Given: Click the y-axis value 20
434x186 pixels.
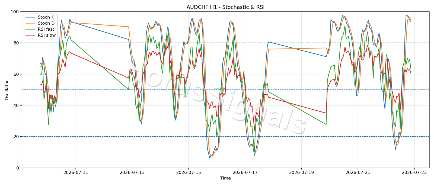Looking at the screenshot, I should coord(16,137).
